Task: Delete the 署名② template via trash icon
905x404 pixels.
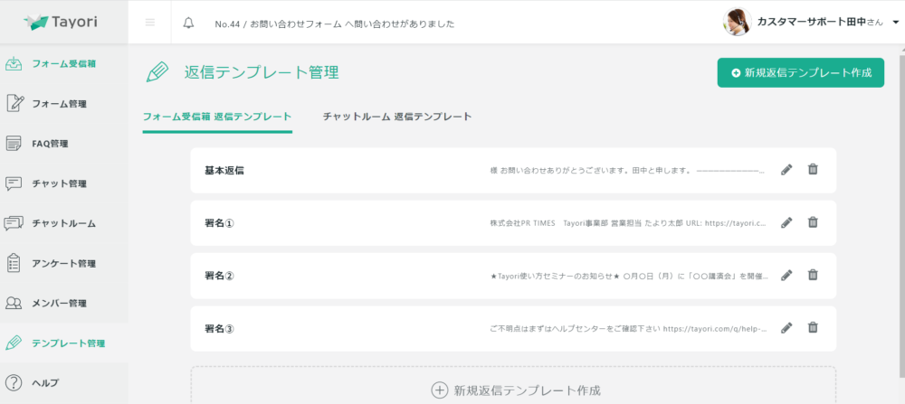Action: tap(813, 275)
